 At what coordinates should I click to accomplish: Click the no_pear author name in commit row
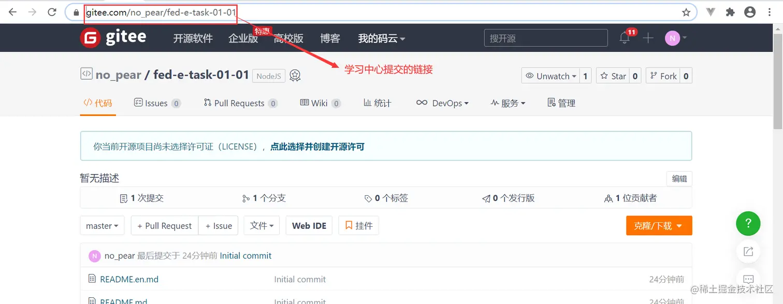tap(120, 256)
